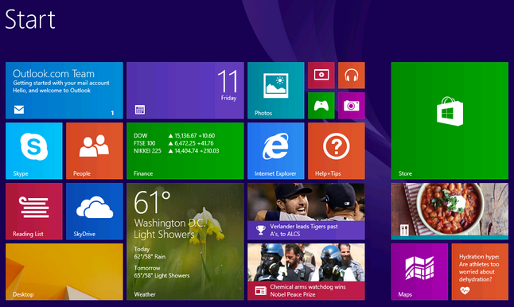Launch the Photos app tile
The height and width of the screenshot is (307, 514).
click(x=275, y=91)
